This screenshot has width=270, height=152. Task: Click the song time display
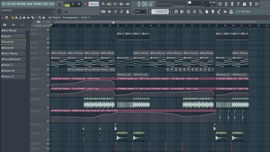[145, 4]
